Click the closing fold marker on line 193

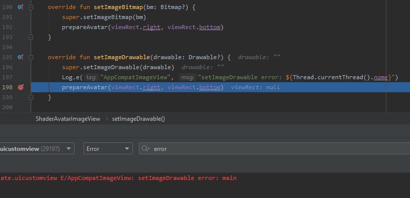(x=31, y=37)
